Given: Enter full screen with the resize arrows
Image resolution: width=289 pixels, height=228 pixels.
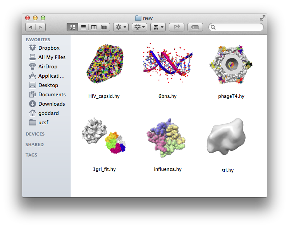Looking at the screenshot, I should [263, 18].
